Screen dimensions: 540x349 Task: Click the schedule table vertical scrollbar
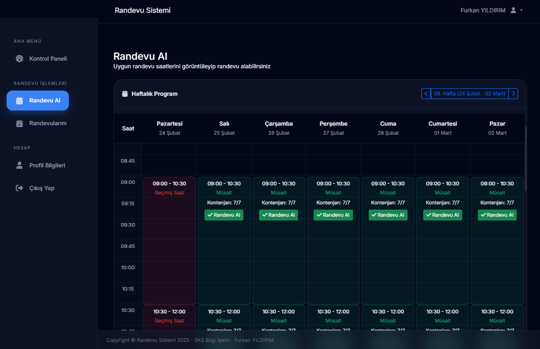click(x=526, y=159)
